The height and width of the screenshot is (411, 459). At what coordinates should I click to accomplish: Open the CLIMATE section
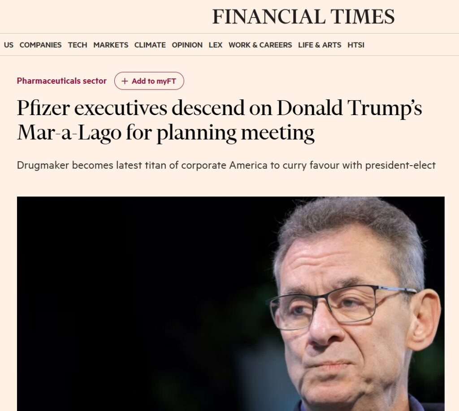tap(150, 45)
